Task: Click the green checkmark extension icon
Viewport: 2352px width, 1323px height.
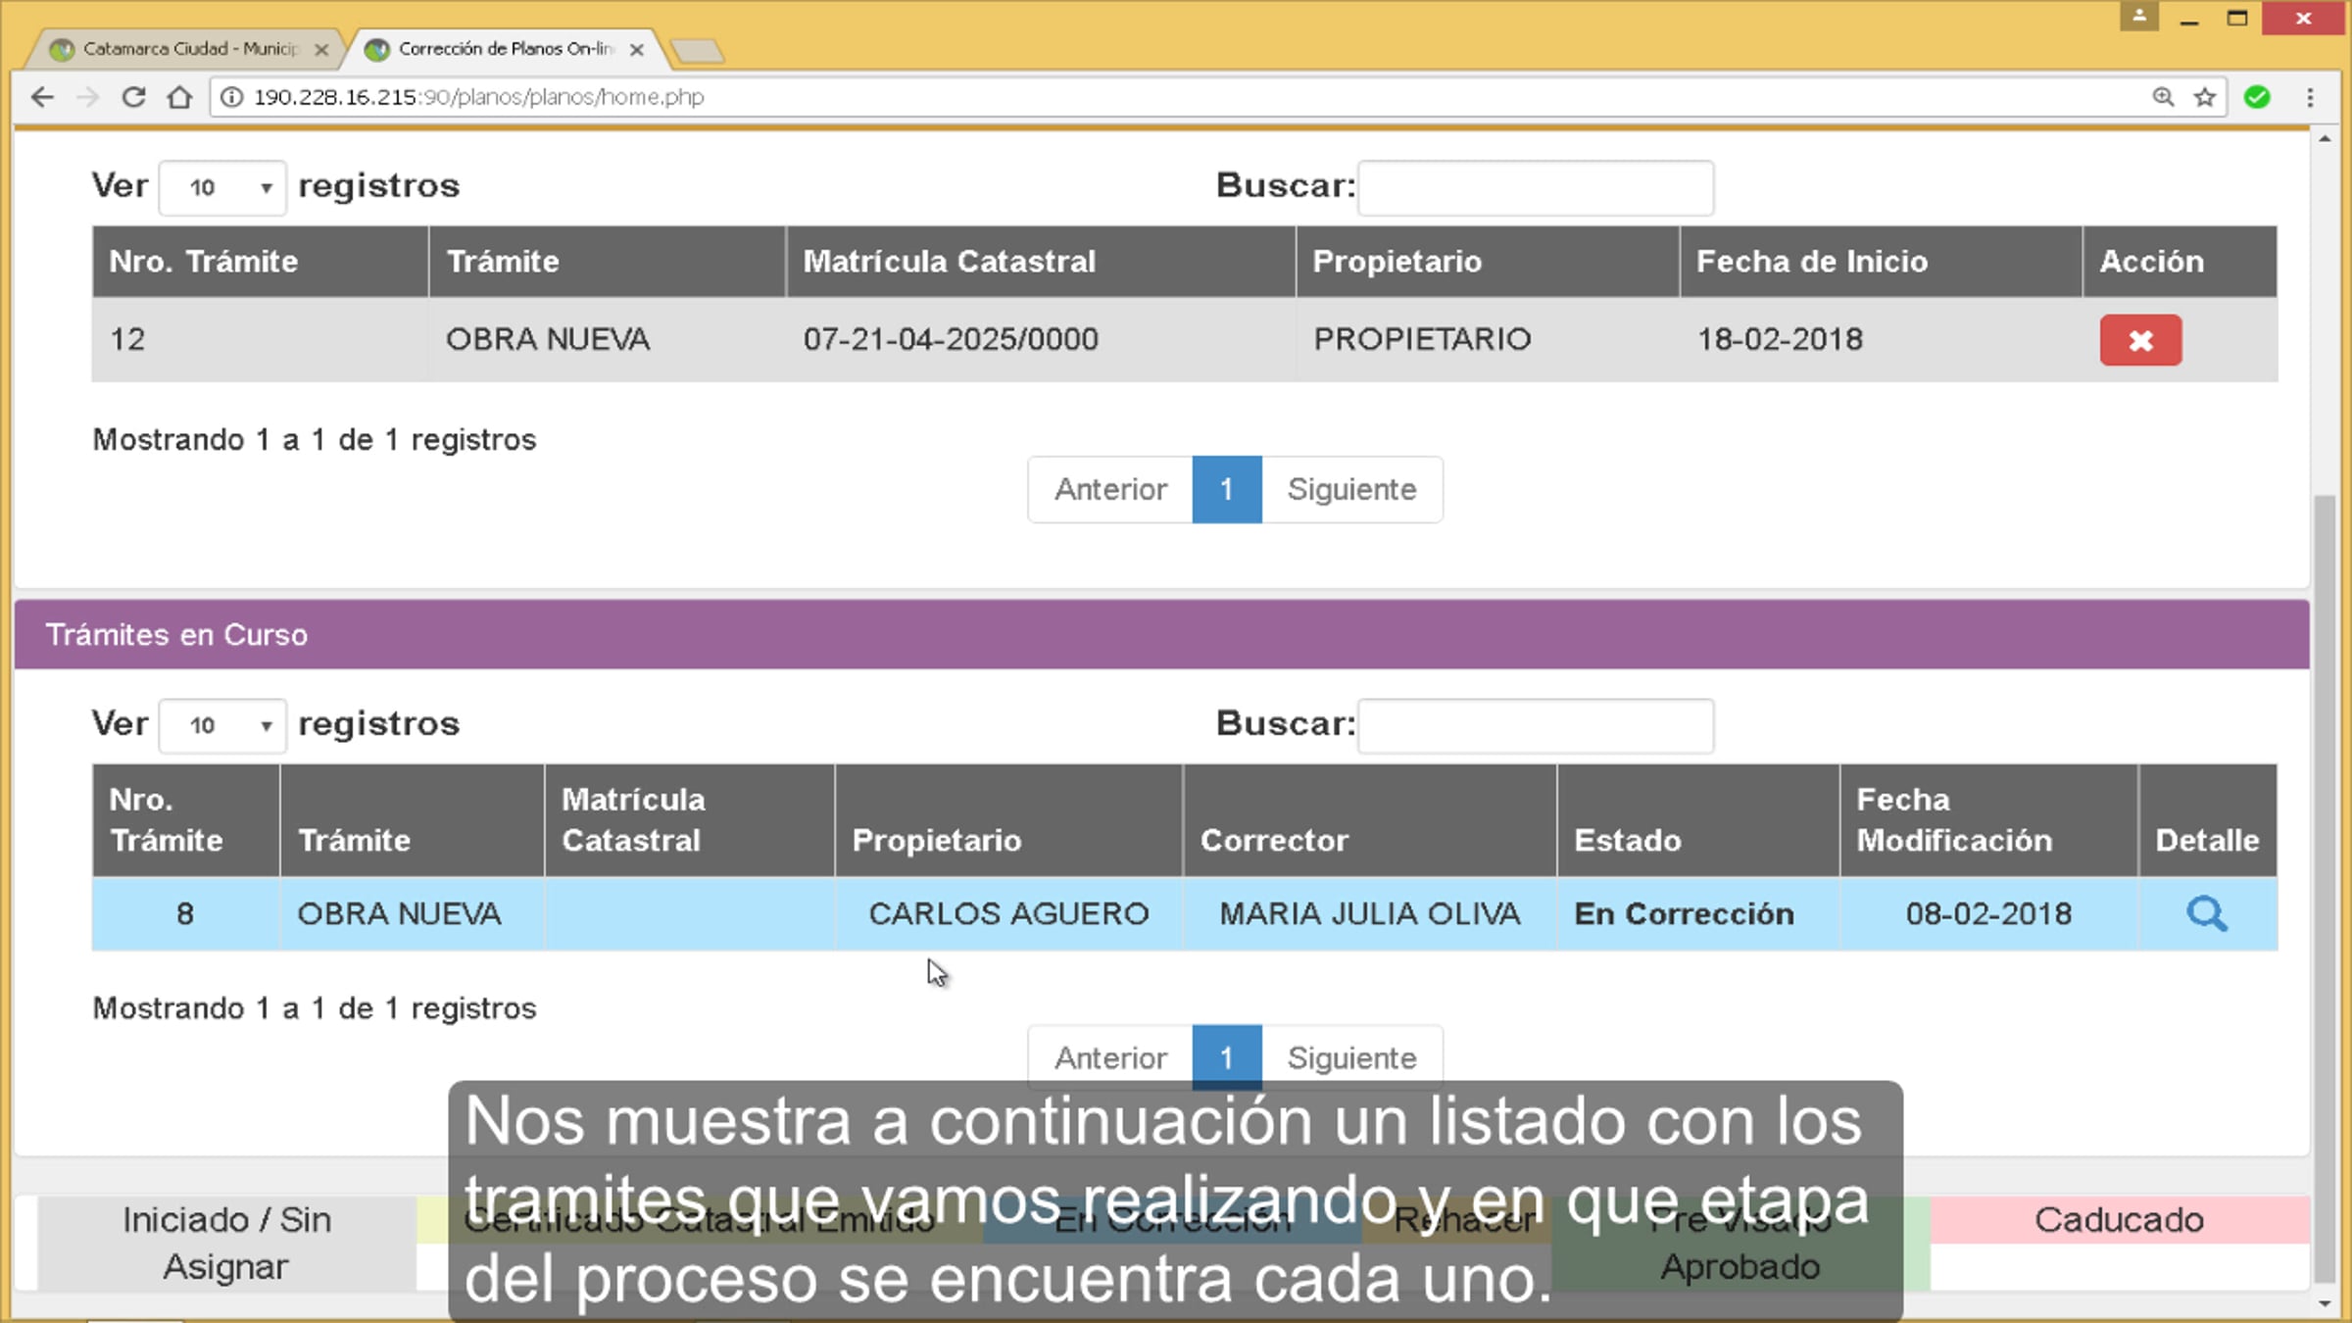Action: click(x=2257, y=97)
